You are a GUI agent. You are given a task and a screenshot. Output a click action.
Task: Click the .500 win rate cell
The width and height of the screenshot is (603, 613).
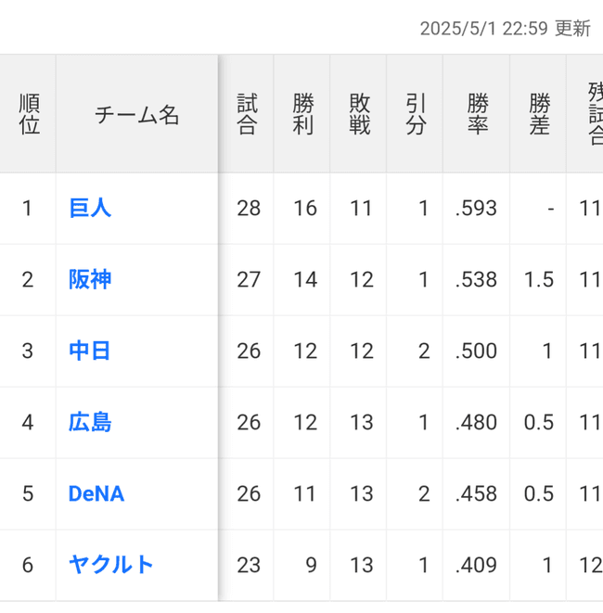pos(477,351)
